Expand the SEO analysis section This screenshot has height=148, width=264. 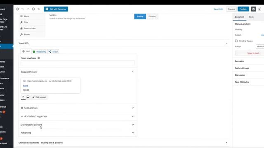pyautogui.click(x=78, y=108)
